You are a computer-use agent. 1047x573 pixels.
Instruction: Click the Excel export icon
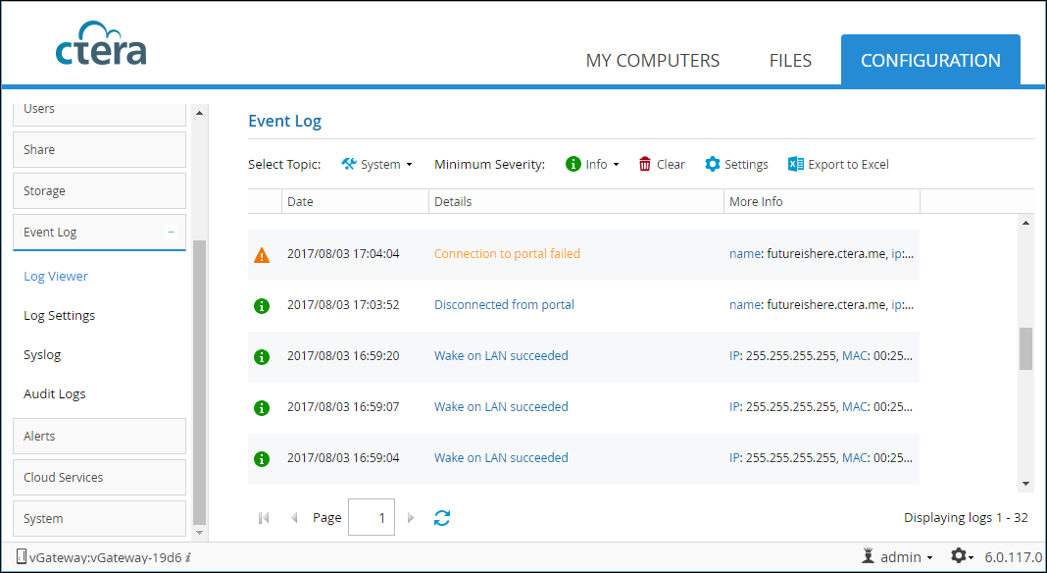click(795, 164)
